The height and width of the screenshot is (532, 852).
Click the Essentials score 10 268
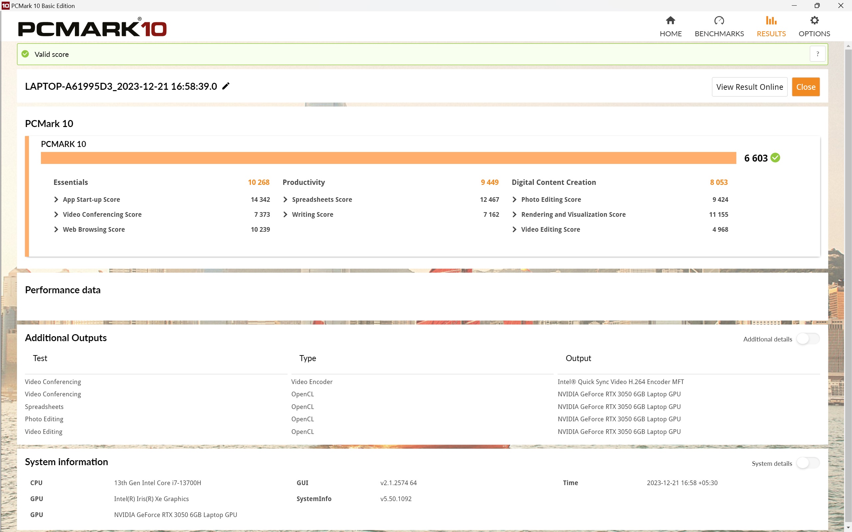(x=258, y=182)
